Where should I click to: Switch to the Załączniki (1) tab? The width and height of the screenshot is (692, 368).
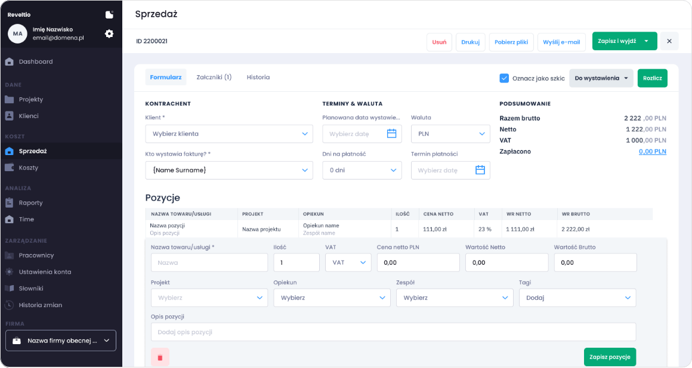point(214,77)
